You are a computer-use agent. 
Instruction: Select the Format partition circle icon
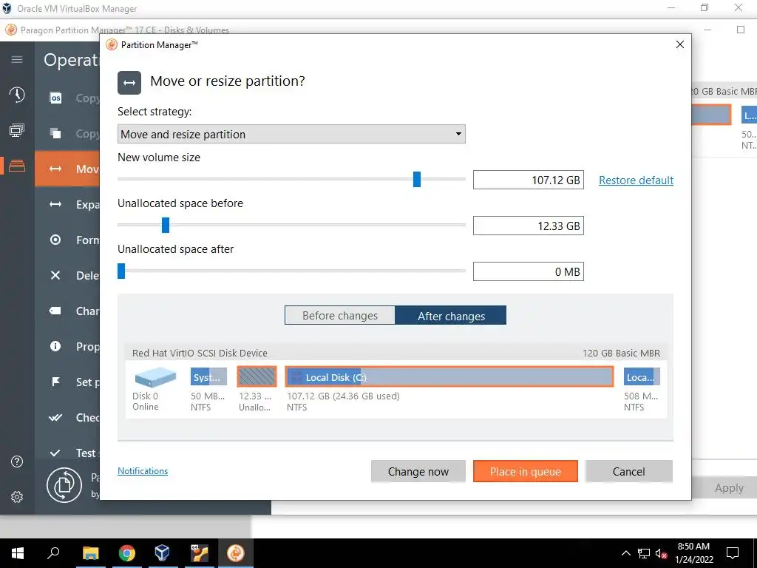click(x=55, y=240)
